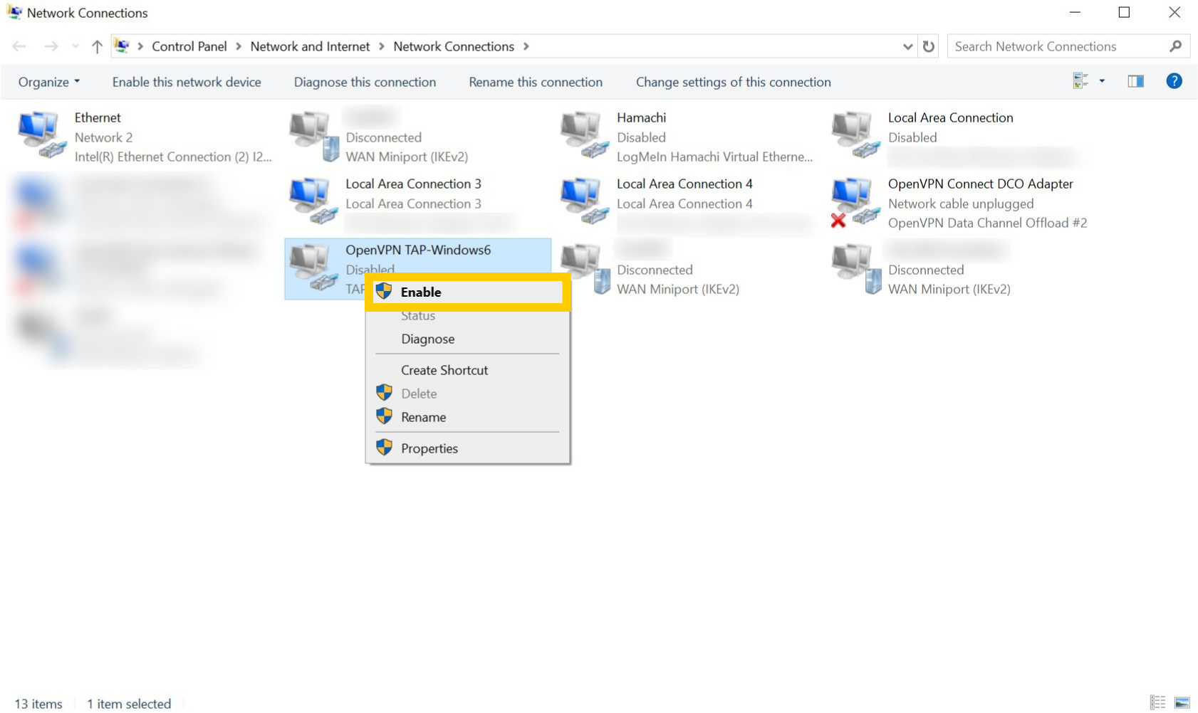Toggle the preview pane icon

click(x=1135, y=81)
